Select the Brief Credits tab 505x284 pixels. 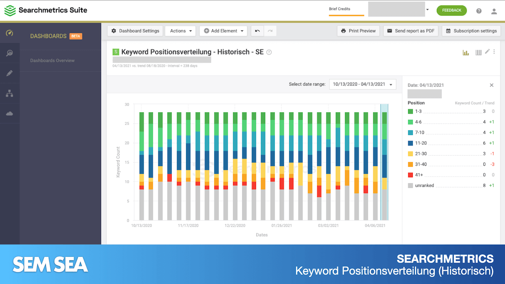pos(340,9)
